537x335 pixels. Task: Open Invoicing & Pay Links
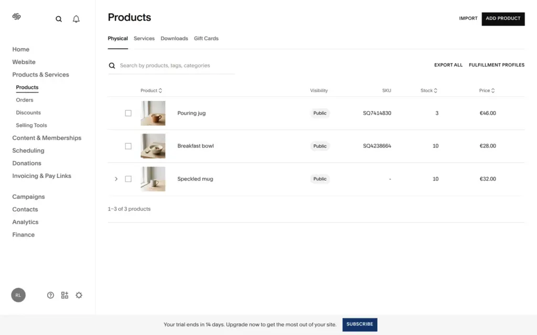coord(42,176)
